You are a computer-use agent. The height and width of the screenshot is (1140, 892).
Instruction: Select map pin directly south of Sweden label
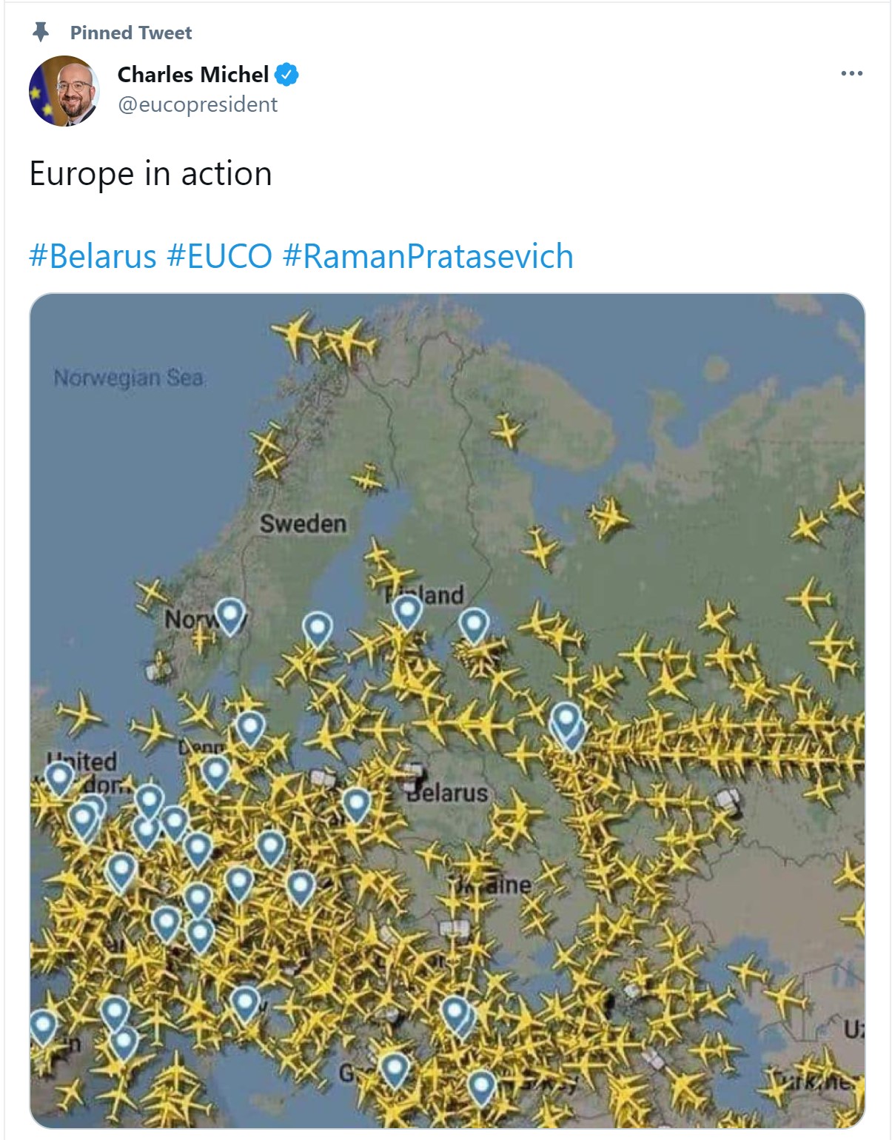click(318, 630)
